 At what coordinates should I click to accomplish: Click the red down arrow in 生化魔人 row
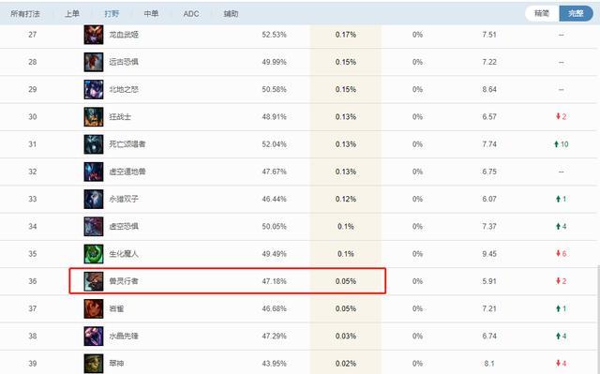559,253
